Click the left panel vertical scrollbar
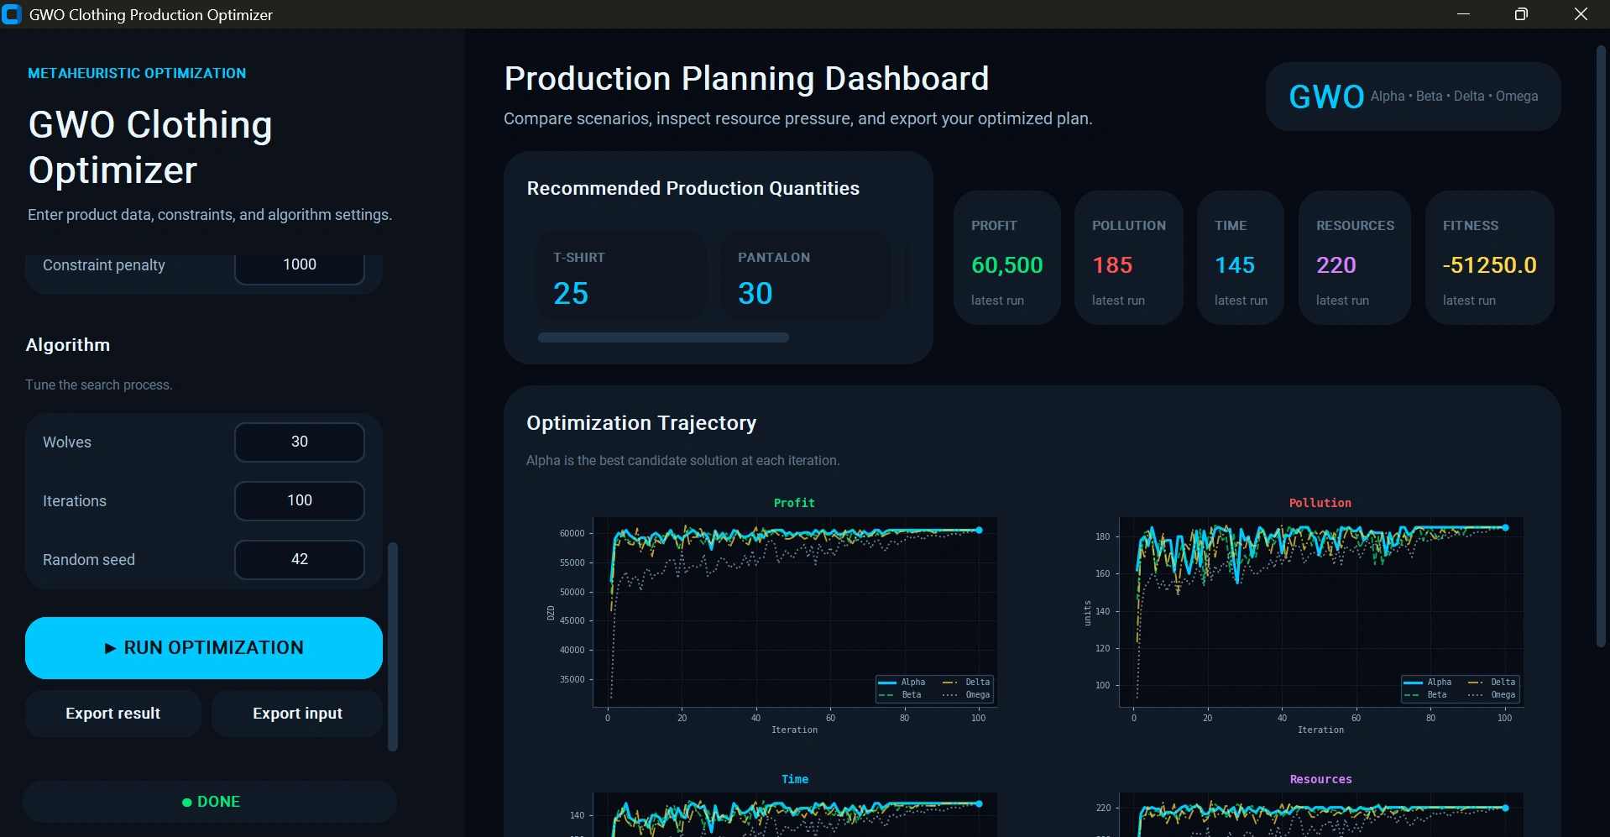The height and width of the screenshot is (837, 1610). click(x=393, y=646)
